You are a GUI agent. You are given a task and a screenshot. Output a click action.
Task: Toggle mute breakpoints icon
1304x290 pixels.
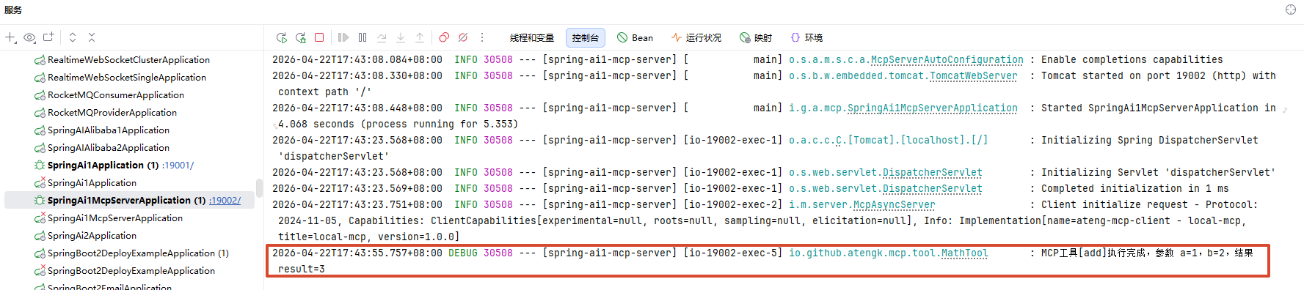pos(463,37)
